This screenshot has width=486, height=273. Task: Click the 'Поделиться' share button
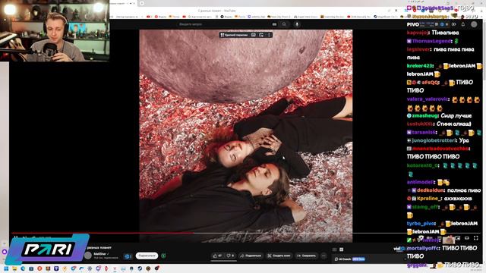click(251, 256)
